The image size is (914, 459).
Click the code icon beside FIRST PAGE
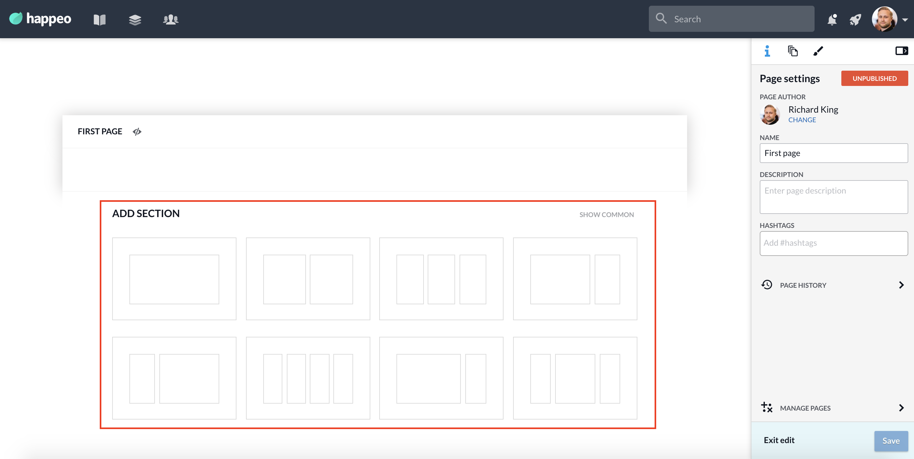[x=137, y=132]
